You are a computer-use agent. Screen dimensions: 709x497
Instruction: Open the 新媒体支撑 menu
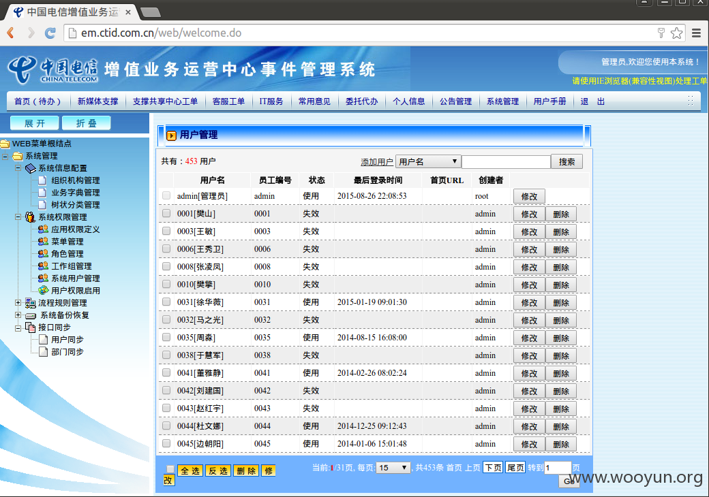(97, 101)
